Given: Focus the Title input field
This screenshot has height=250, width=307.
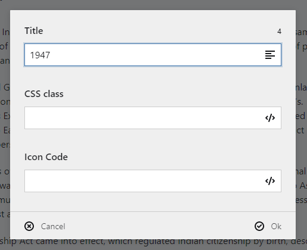Looking at the screenshot, I should coord(153,55).
